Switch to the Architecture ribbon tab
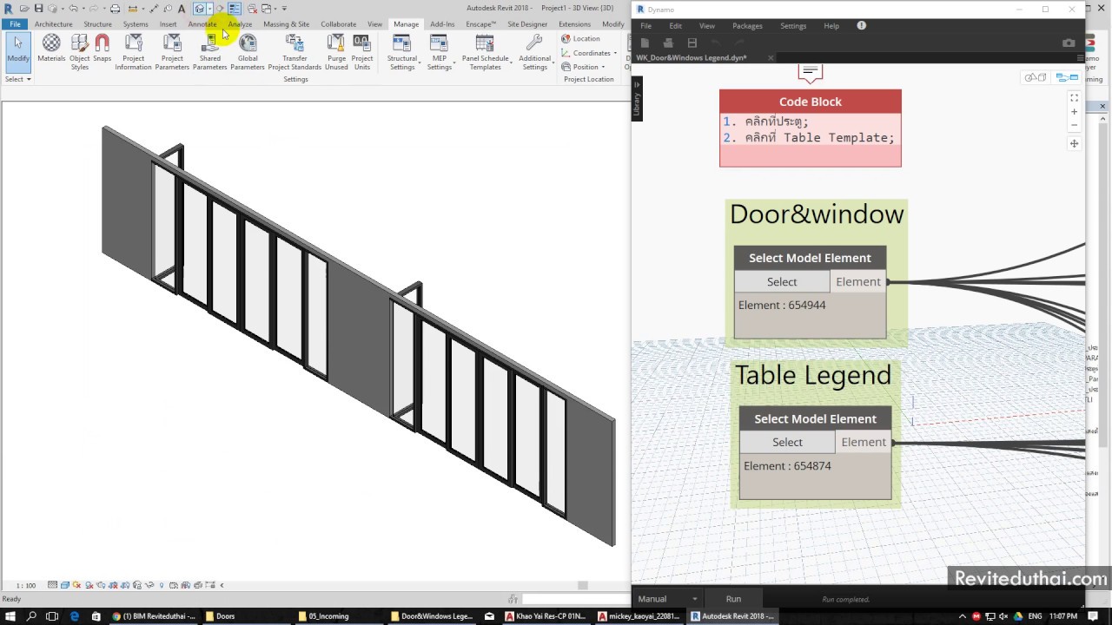 tap(53, 24)
